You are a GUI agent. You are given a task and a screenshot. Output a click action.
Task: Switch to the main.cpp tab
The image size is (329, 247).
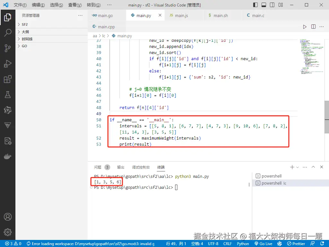click(x=107, y=27)
